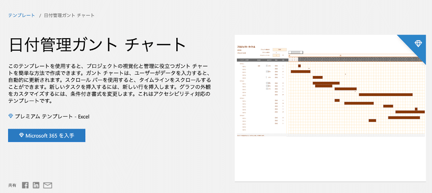Select the 日付管理ガント チャート page heading
This screenshot has height=193, width=432.
pyautogui.click(x=98, y=45)
